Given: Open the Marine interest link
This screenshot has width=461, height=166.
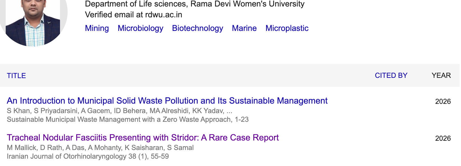Looking at the screenshot, I should (244, 28).
